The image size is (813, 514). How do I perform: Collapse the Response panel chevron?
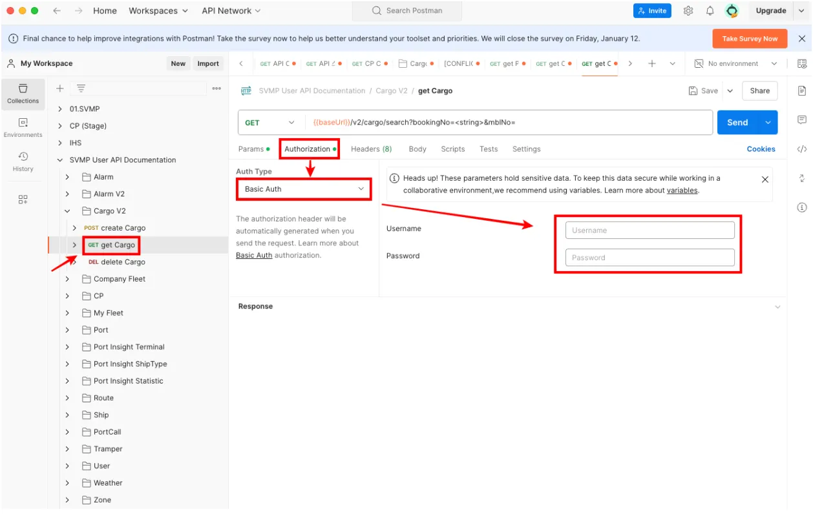[777, 307]
